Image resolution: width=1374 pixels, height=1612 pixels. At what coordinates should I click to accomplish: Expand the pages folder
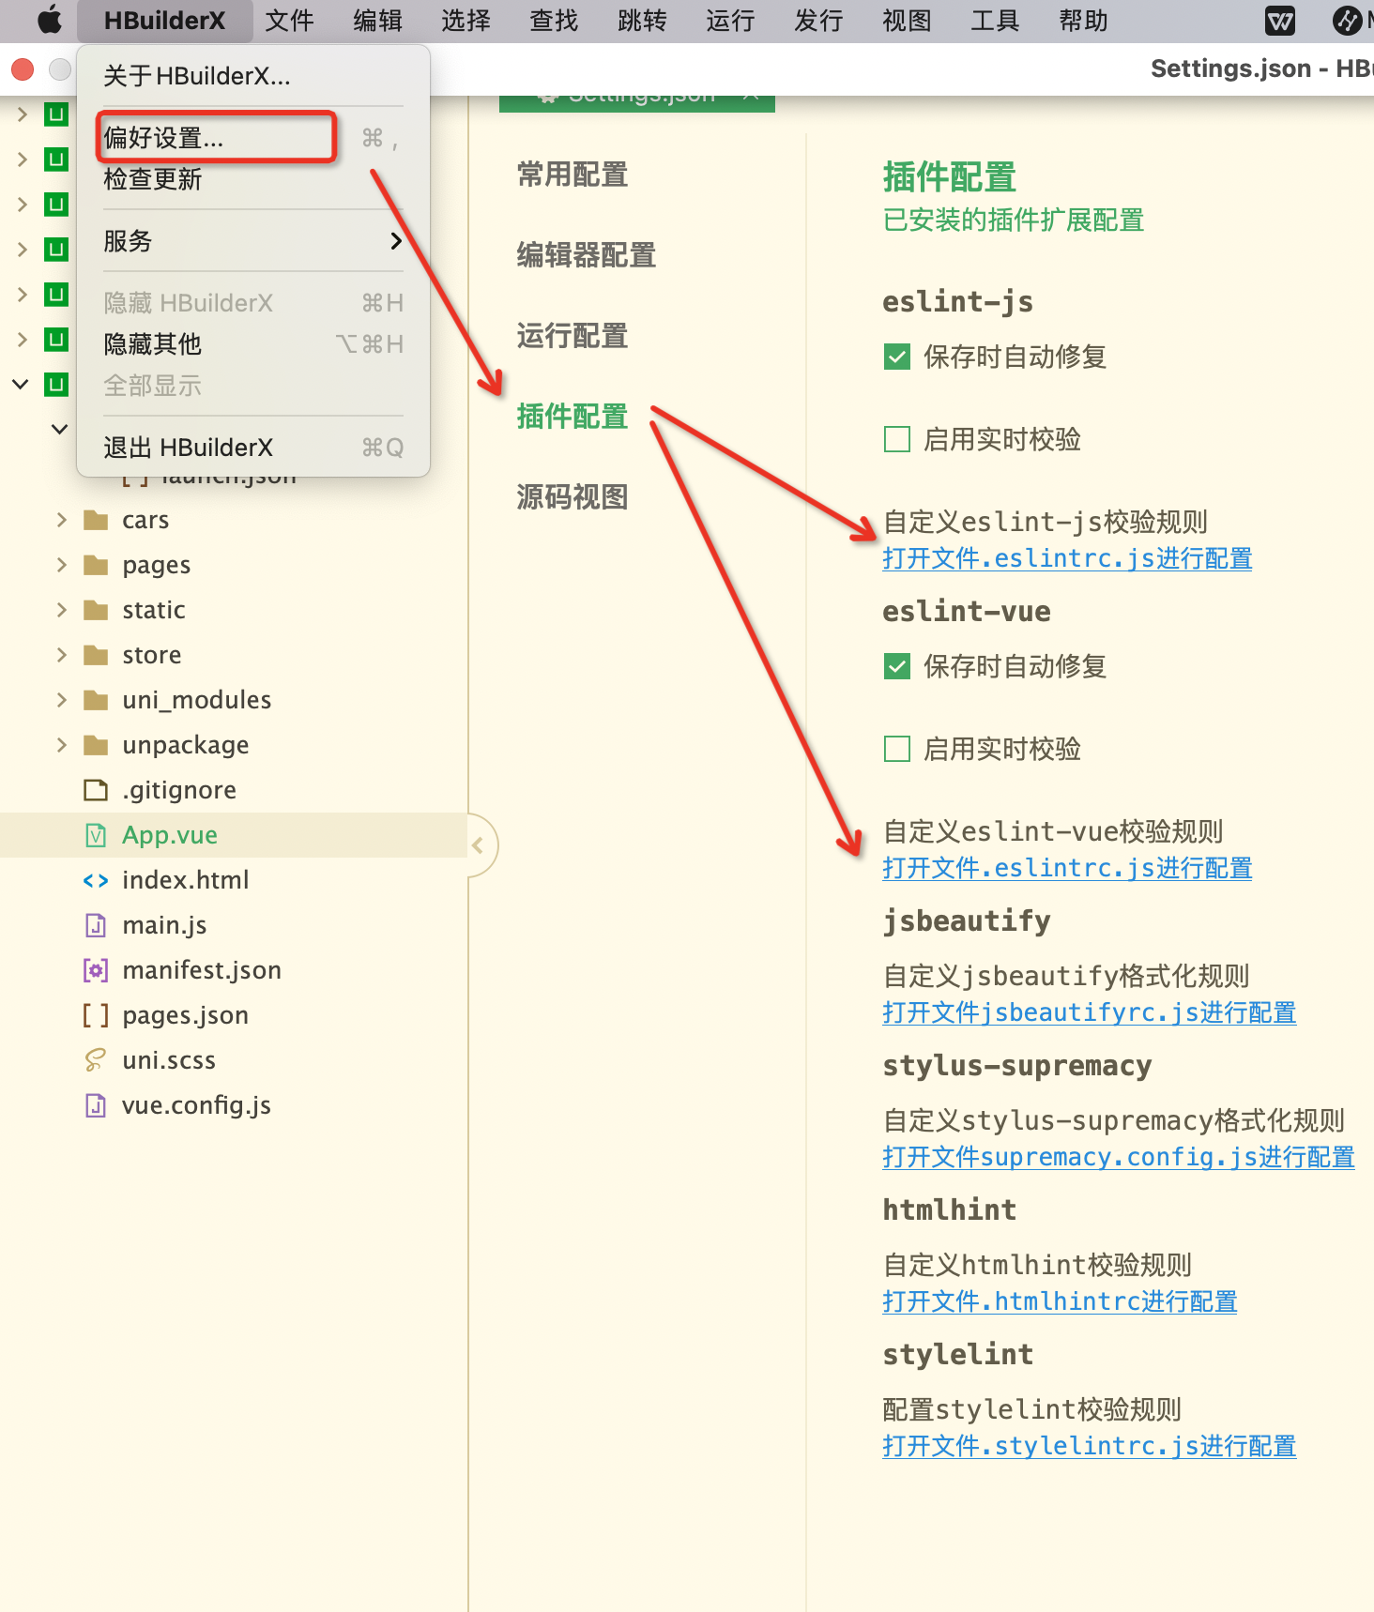[x=62, y=565]
